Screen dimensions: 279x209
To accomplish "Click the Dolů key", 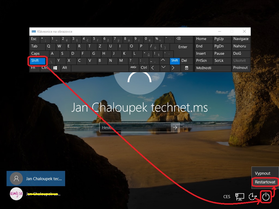I will [x=241, y=54].
